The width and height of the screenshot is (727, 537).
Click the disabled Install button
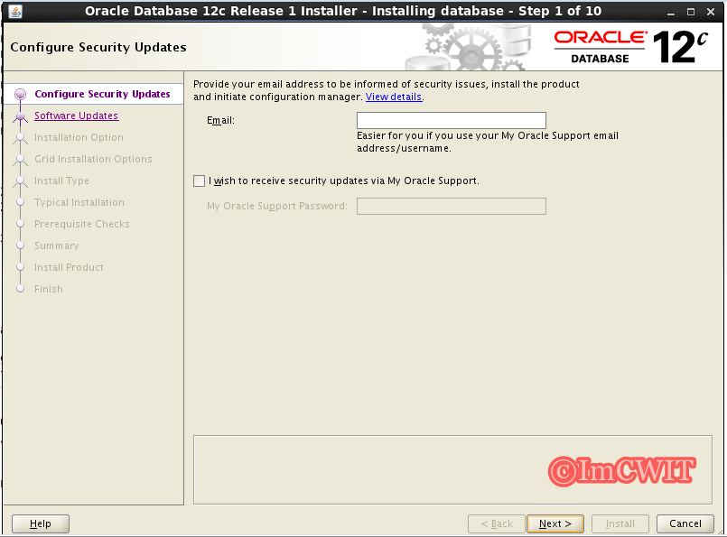click(x=620, y=524)
